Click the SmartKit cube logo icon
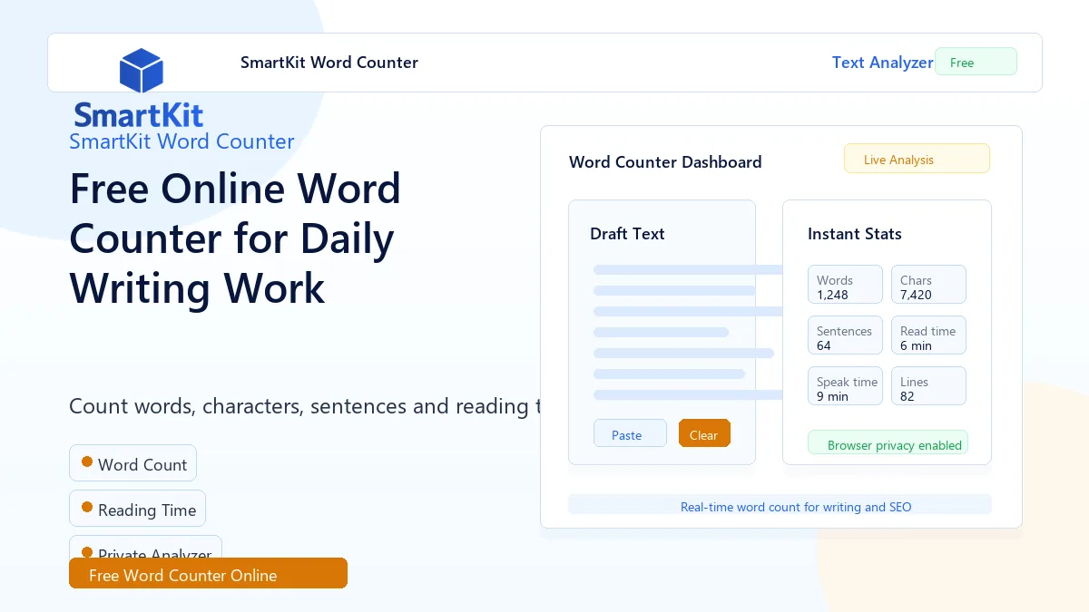 tap(141, 71)
